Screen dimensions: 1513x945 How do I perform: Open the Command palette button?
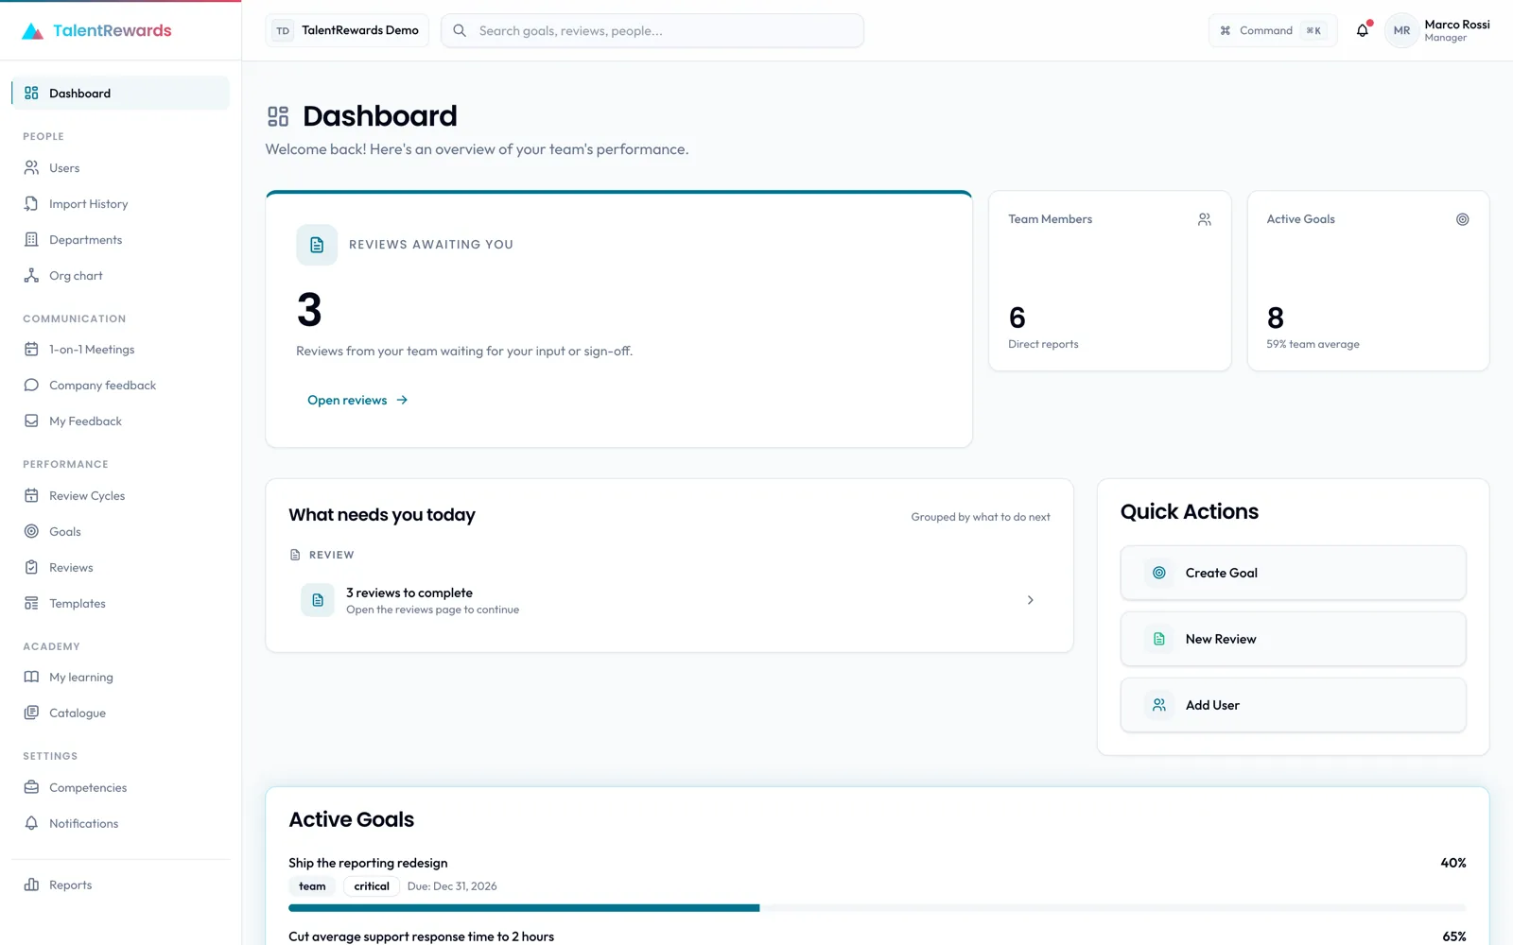1273,30
